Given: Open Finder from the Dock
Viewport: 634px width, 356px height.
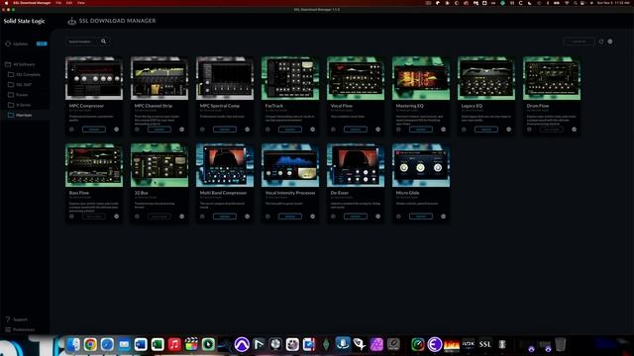Looking at the screenshot, I should pyautogui.click(x=73, y=345).
